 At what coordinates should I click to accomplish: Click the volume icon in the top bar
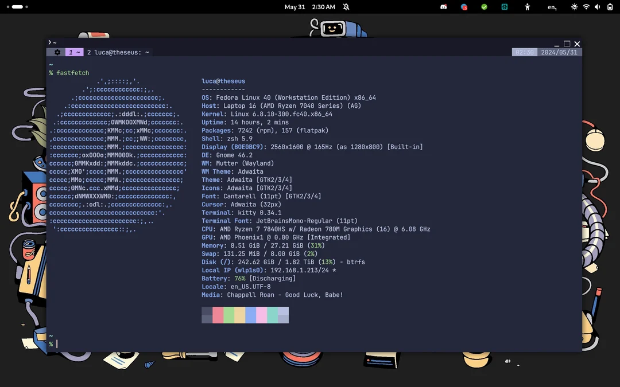tap(597, 7)
